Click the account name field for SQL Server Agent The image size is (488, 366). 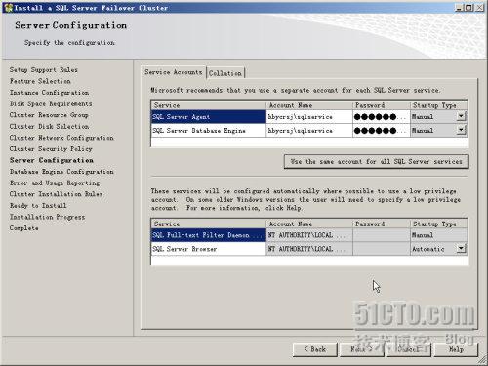pyautogui.click(x=309, y=117)
